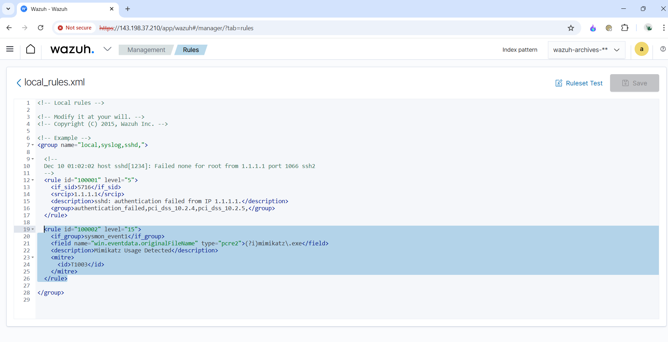The image size is (668, 342).
Task: Close the Wazuh browser tab
Action: pos(112,9)
